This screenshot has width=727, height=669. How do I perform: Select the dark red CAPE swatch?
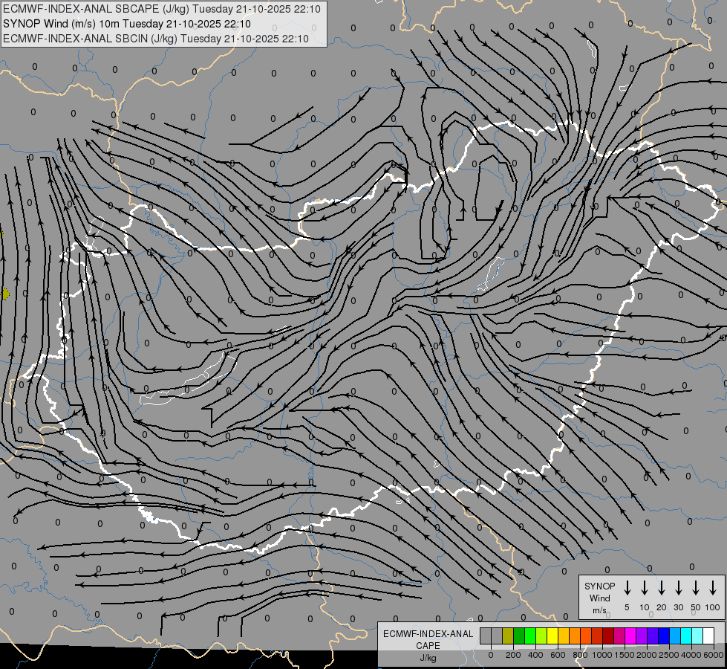(608, 636)
